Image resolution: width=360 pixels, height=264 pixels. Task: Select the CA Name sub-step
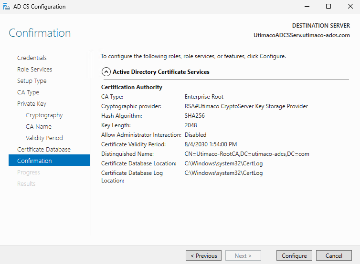pyautogui.click(x=38, y=127)
